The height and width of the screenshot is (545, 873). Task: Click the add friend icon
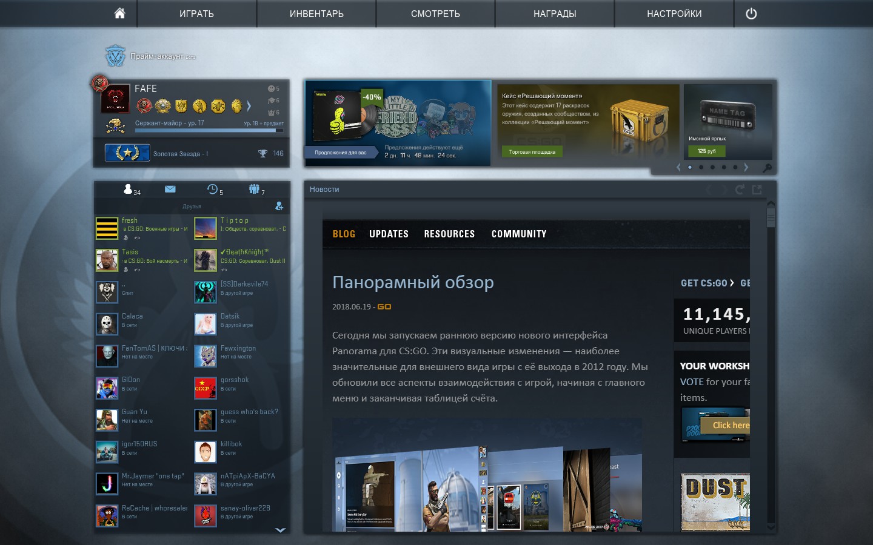coord(279,206)
